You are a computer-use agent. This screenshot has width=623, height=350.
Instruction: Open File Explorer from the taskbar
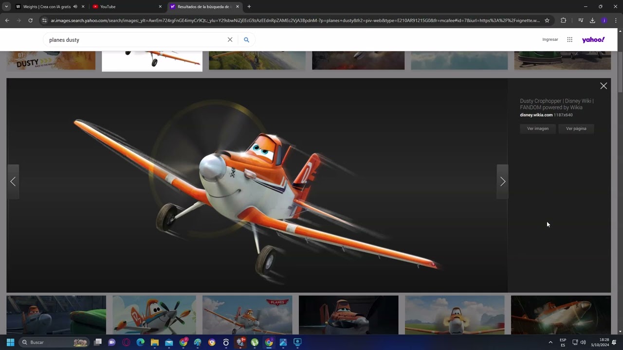click(155, 342)
